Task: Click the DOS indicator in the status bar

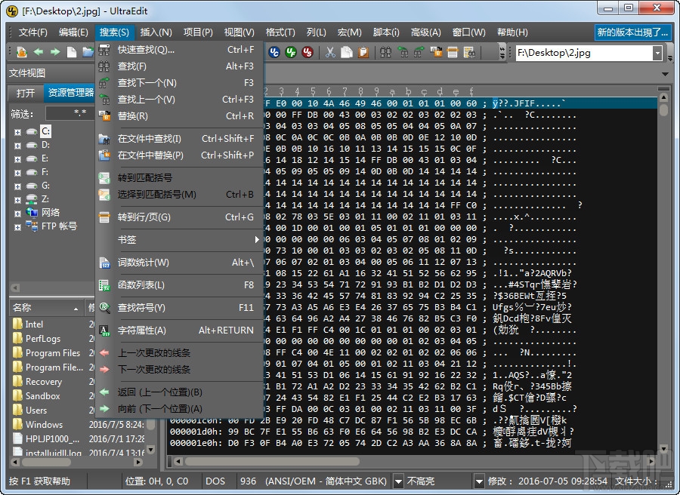Action: pos(215,481)
